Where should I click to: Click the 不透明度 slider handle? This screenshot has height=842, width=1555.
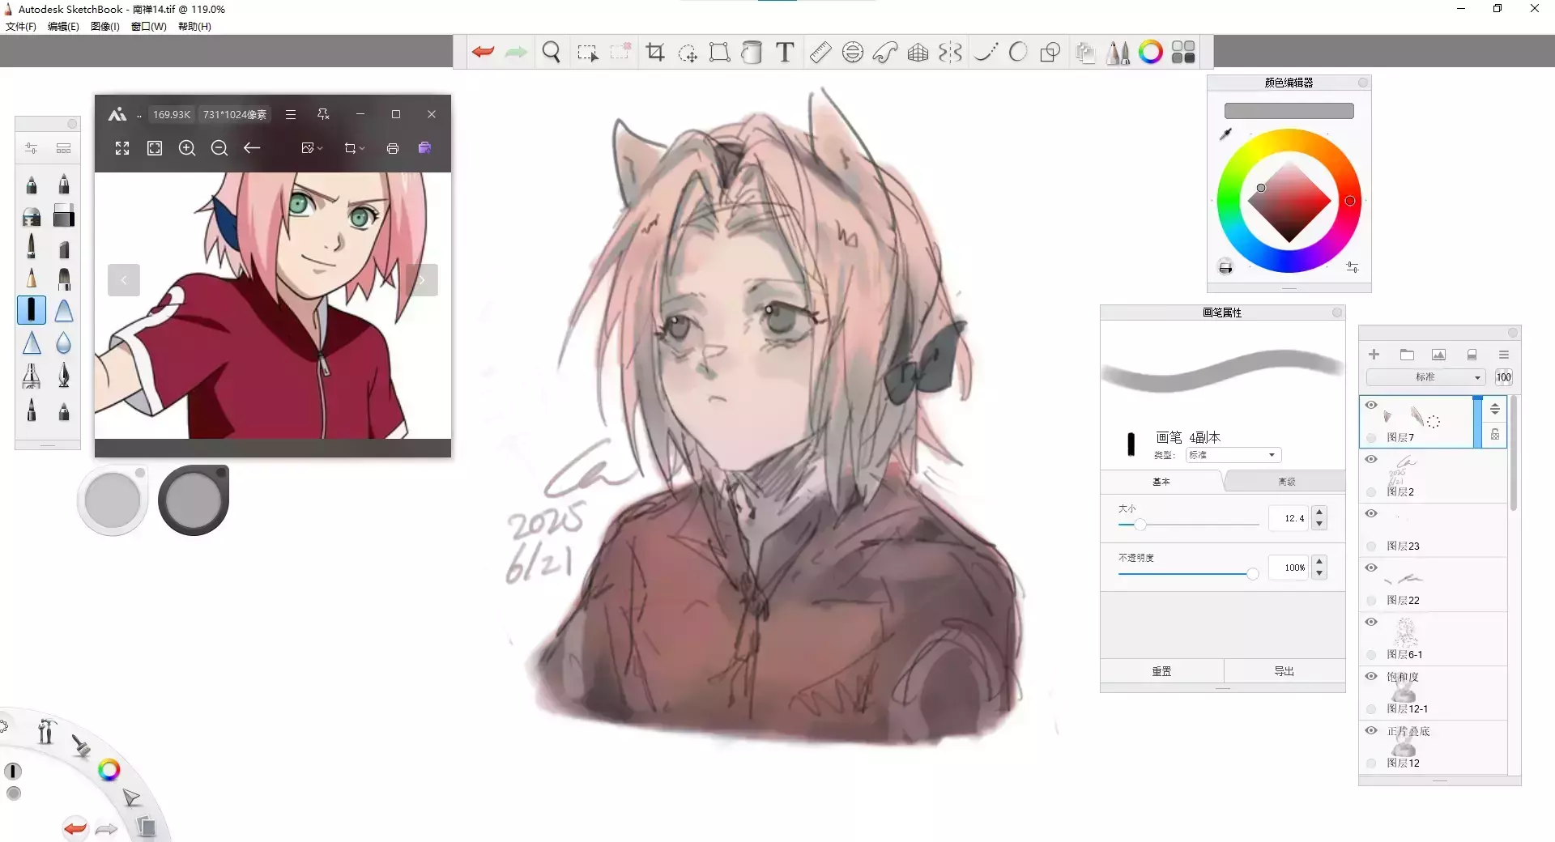click(1253, 574)
